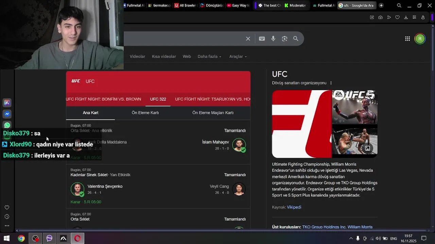The image size is (435, 244).
Task: Open OBS Studio from the taskbar
Action: pyautogui.click(x=35, y=239)
